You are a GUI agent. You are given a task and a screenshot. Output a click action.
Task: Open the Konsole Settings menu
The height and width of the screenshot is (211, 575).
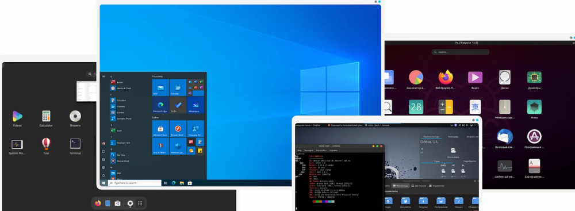click(321, 151)
